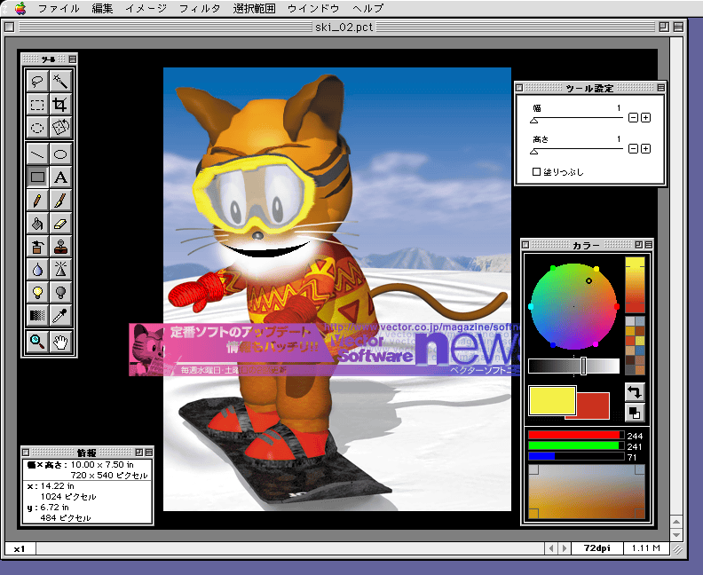
Task: Select the elliptical marquee selection tool
Action: 37,128
